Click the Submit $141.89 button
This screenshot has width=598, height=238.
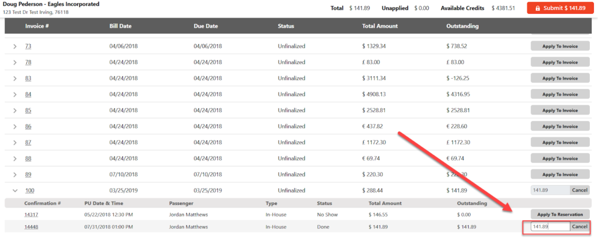coord(556,8)
